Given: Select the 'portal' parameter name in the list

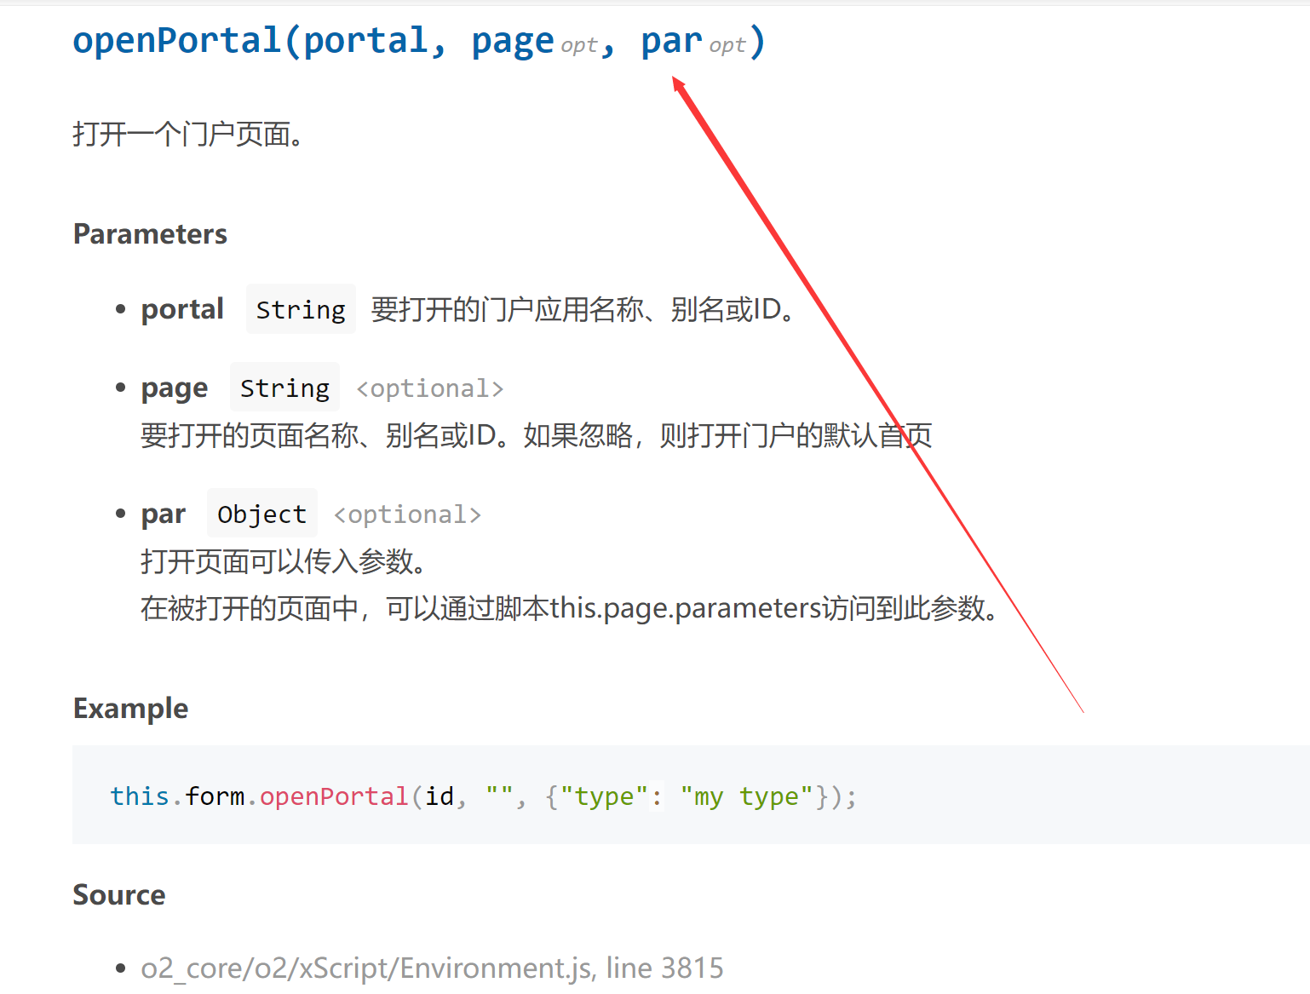Looking at the screenshot, I should click(182, 309).
